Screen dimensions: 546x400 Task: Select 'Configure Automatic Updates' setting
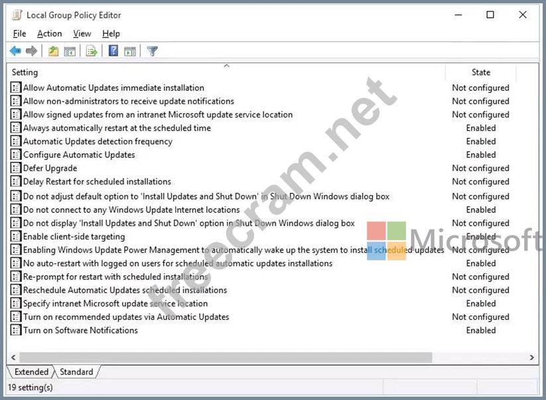coord(79,155)
